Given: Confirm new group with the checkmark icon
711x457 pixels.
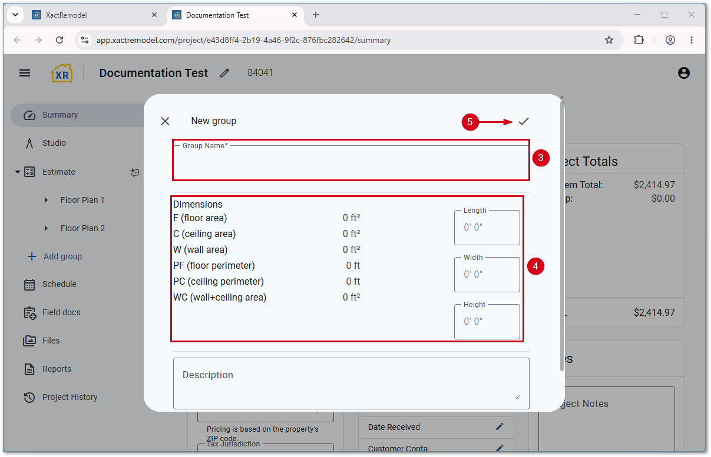Looking at the screenshot, I should coord(524,121).
